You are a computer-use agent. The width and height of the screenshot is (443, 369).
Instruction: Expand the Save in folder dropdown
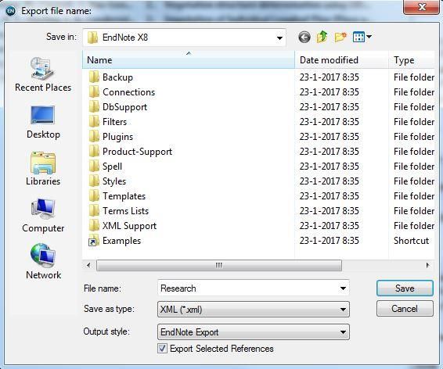279,38
